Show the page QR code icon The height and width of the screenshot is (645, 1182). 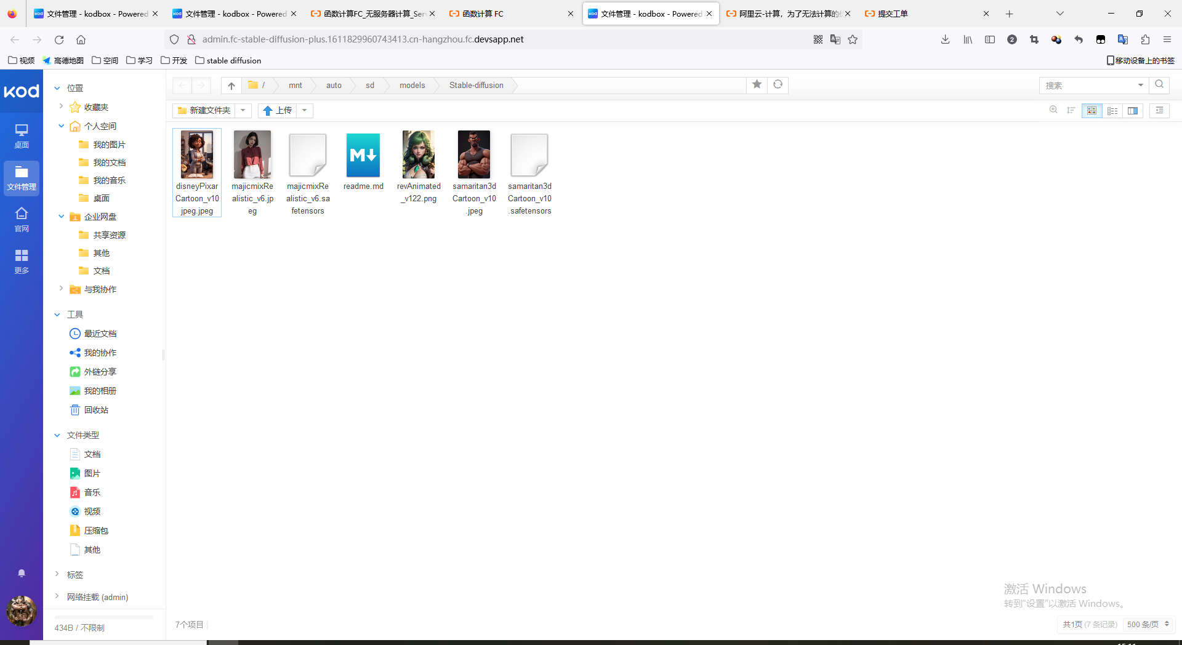[x=818, y=39]
